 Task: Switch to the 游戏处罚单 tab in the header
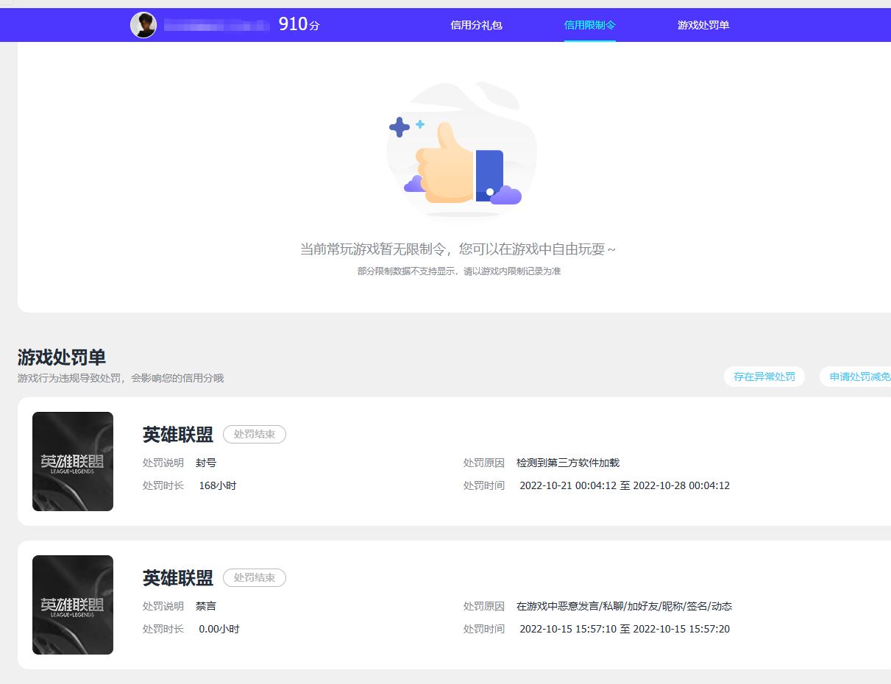[703, 25]
